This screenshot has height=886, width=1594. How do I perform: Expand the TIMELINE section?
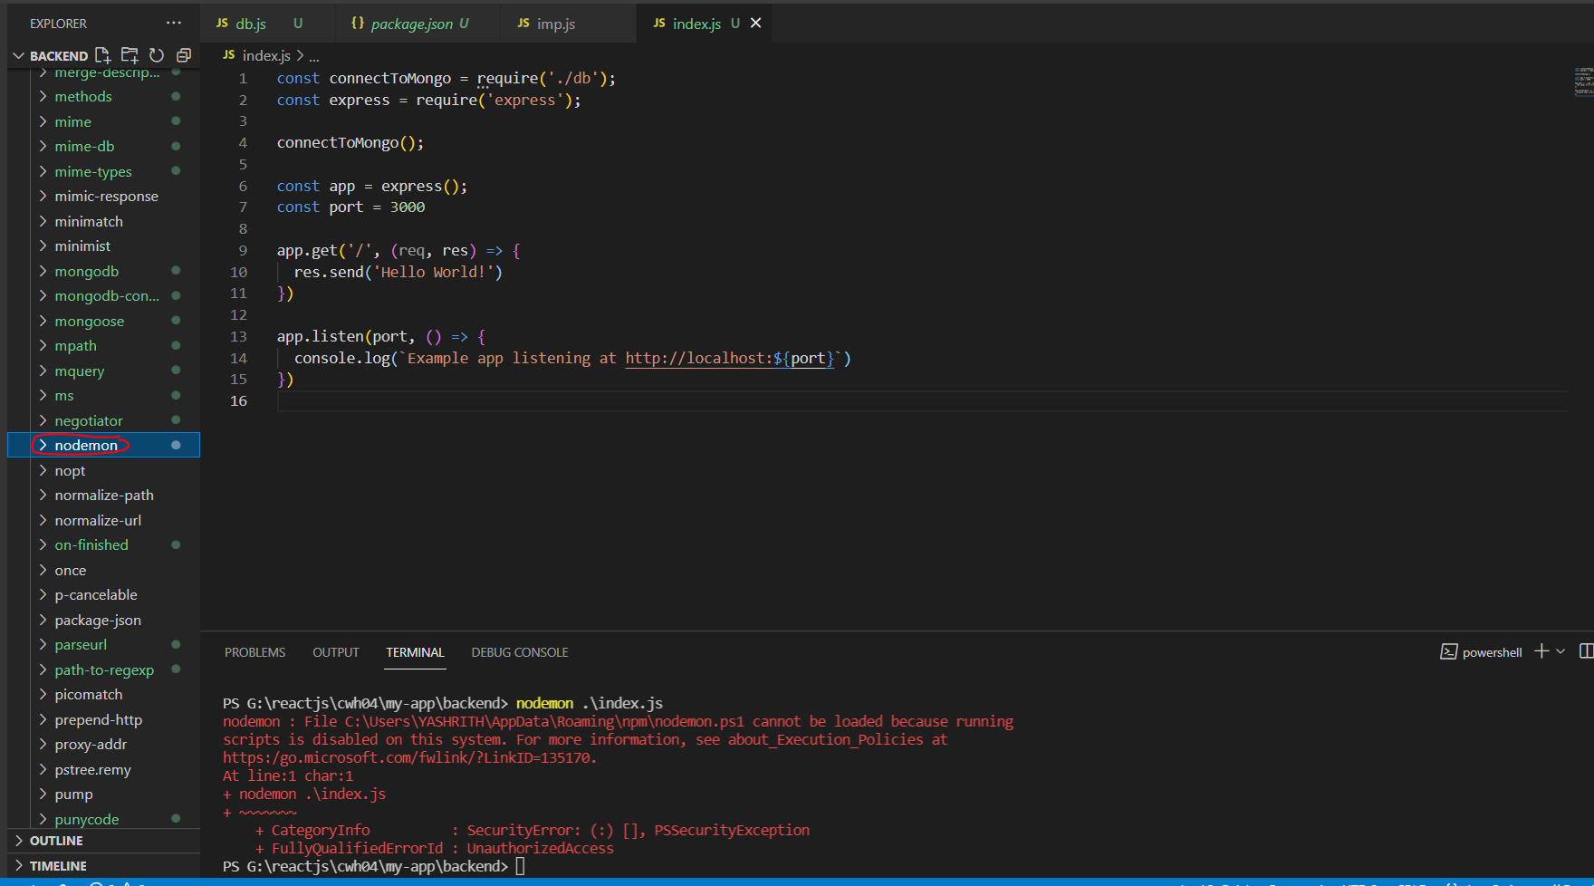tap(58, 866)
